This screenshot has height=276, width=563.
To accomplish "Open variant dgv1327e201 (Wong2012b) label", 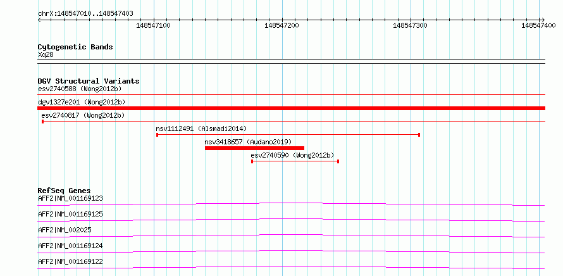I will (x=82, y=102).
